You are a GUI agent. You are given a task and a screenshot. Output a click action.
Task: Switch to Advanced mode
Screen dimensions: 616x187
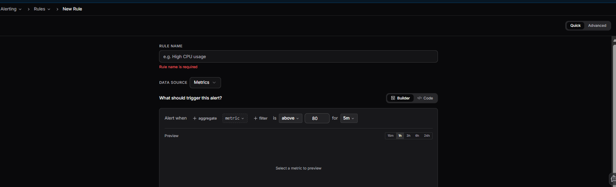[597, 26]
